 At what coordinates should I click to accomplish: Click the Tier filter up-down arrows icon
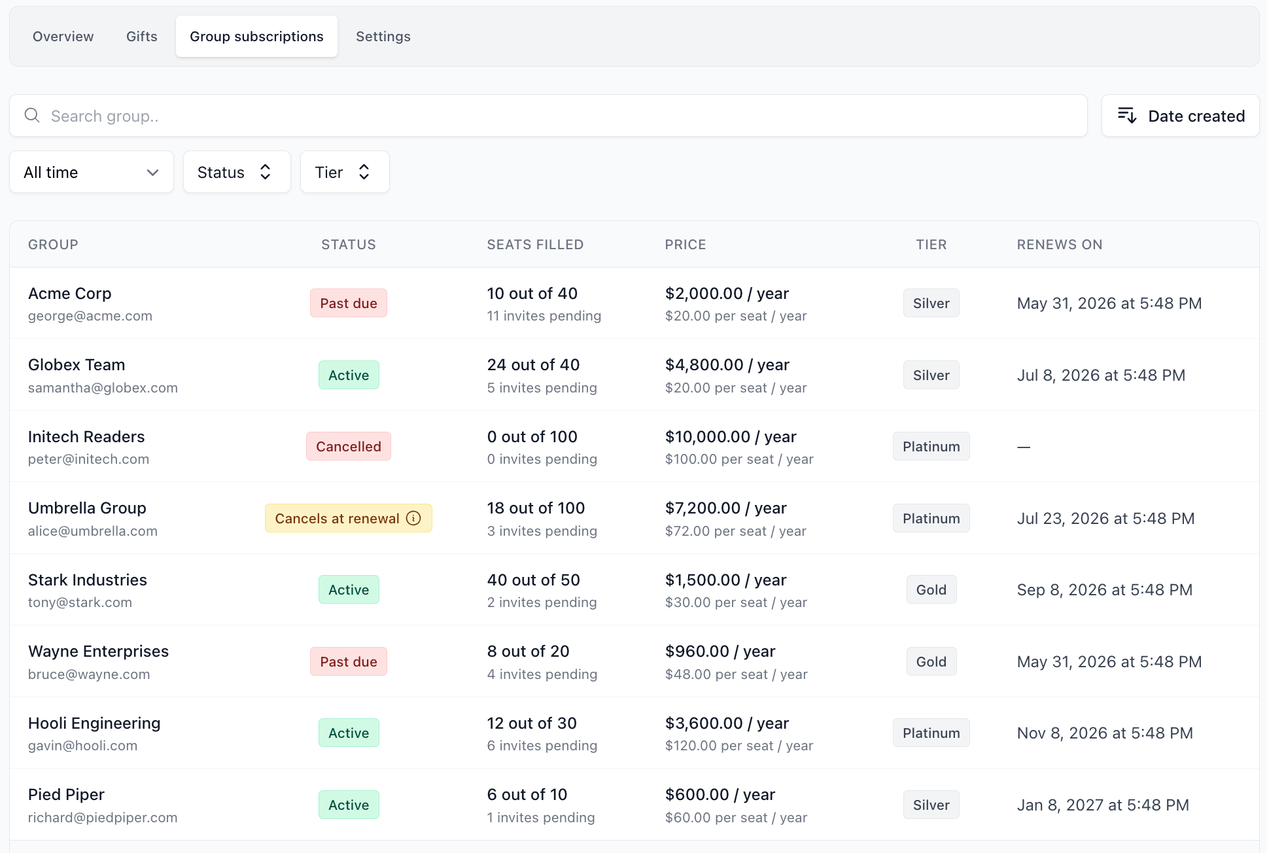pyautogui.click(x=364, y=172)
